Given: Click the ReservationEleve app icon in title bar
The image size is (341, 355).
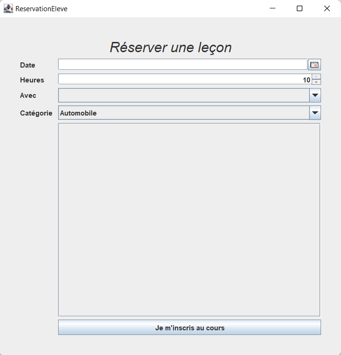Looking at the screenshot, I should 8,8.
